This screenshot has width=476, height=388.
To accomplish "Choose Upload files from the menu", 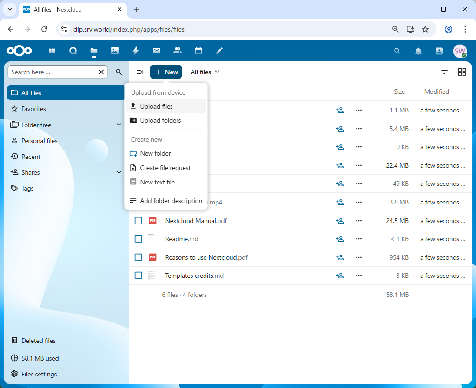I will pos(166,106).
